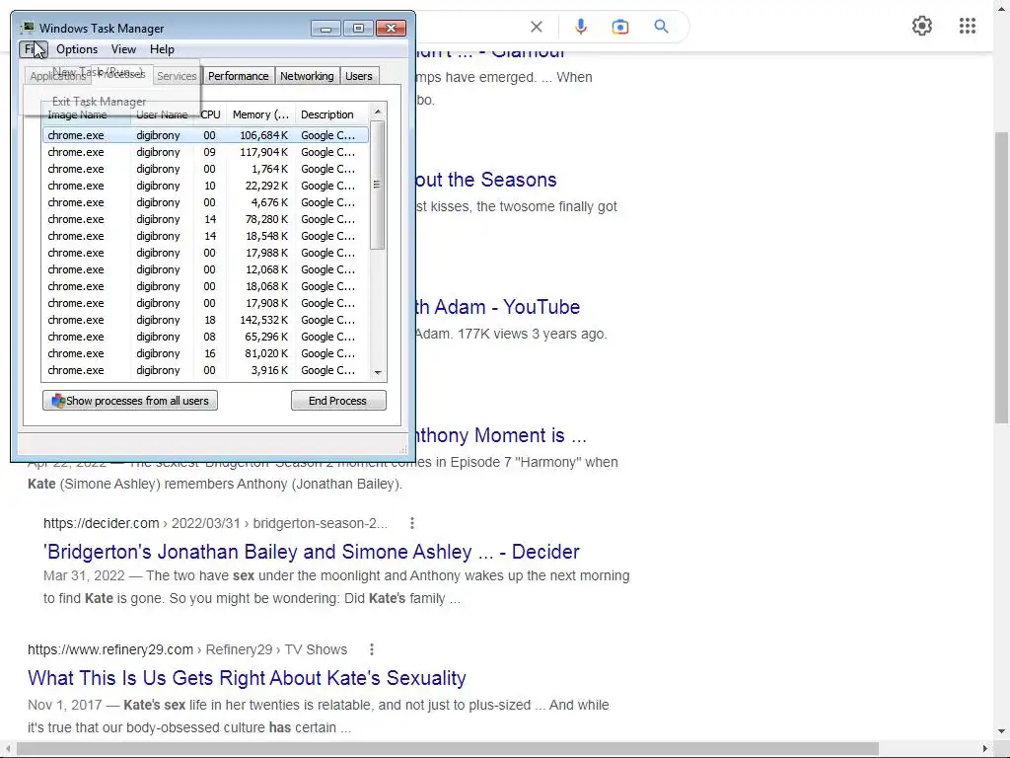
Task: Select the chrome.exe row using 17,908 K
Action: click(x=205, y=303)
